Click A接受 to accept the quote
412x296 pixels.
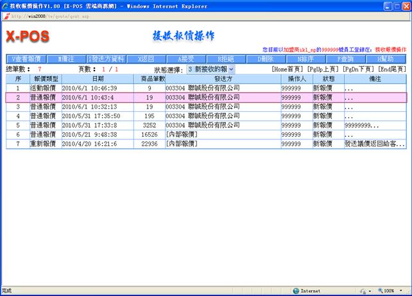coord(186,58)
